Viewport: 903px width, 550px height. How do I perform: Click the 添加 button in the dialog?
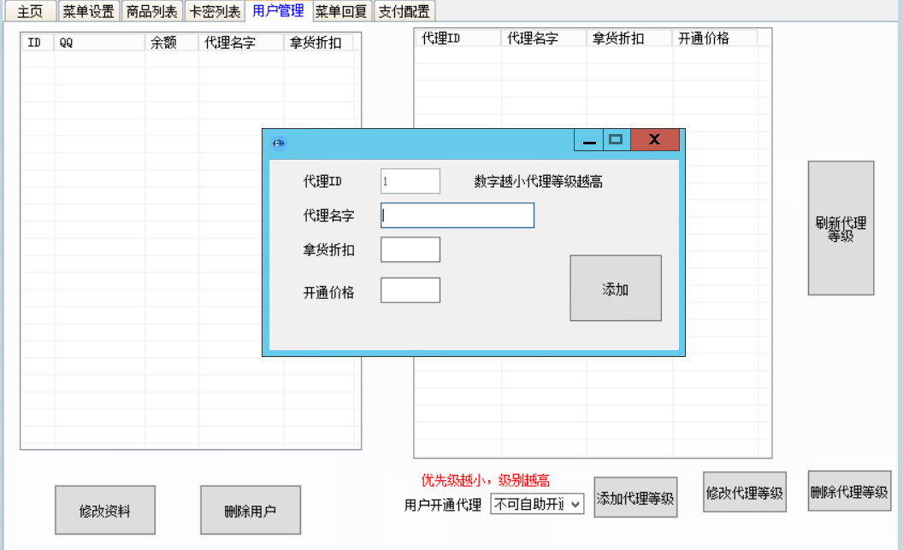pos(616,288)
